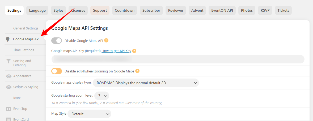Switch to the Subscriber tab

[x=151, y=10]
